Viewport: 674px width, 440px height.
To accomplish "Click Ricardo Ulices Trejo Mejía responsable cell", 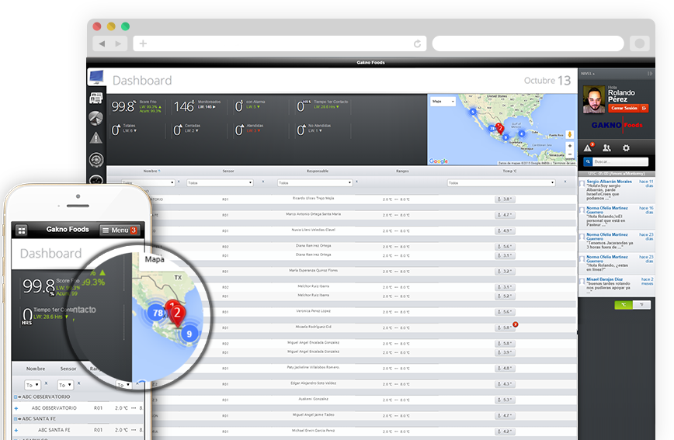I will pos(314,199).
